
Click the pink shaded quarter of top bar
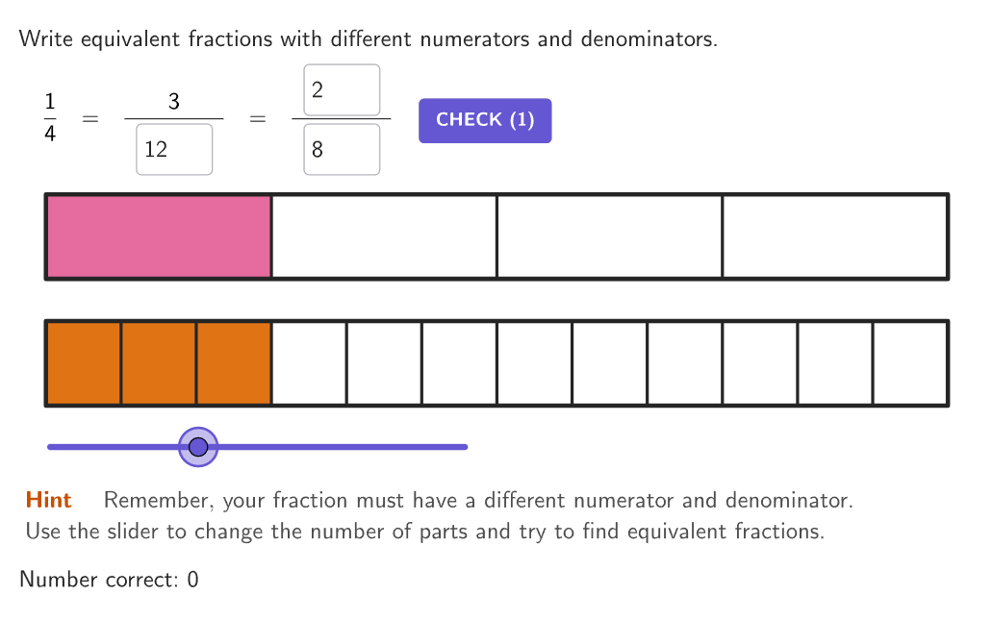pyautogui.click(x=159, y=236)
